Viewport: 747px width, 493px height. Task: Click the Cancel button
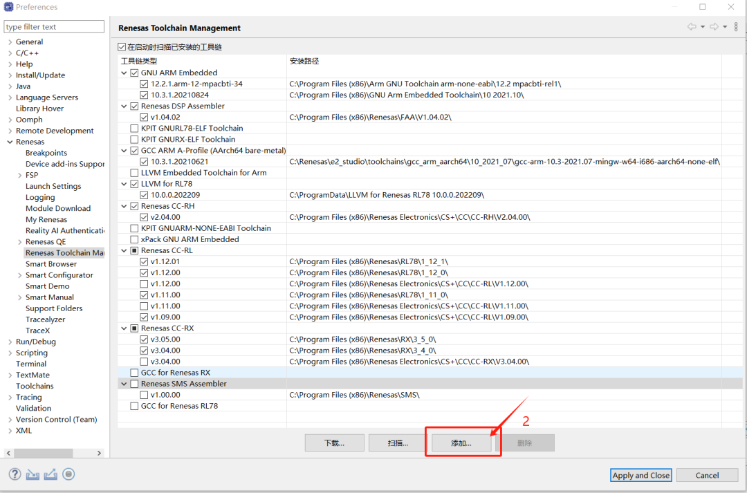[707, 476]
